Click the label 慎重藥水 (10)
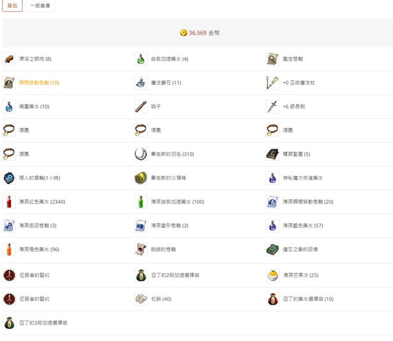This screenshot has height=341, width=393. coord(35,107)
